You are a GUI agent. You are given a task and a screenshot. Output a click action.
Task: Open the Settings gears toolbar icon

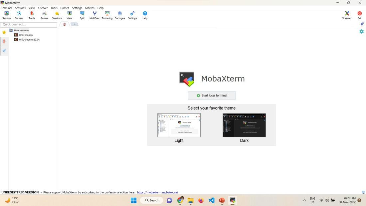tap(132, 15)
